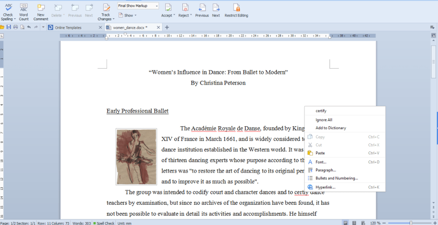Click the first-line indent marker on ruler
Viewport: 438px width, 225px height.
coord(125,34)
